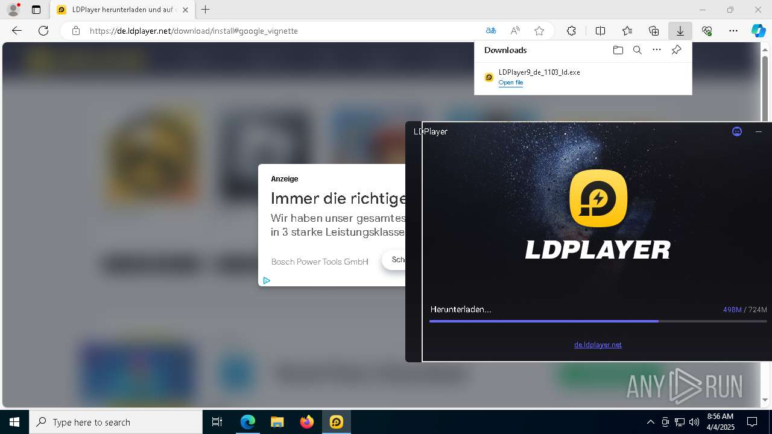Image resolution: width=772 pixels, height=434 pixels.
Task: Open the taskbar clock and date
Action: click(x=720, y=422)
